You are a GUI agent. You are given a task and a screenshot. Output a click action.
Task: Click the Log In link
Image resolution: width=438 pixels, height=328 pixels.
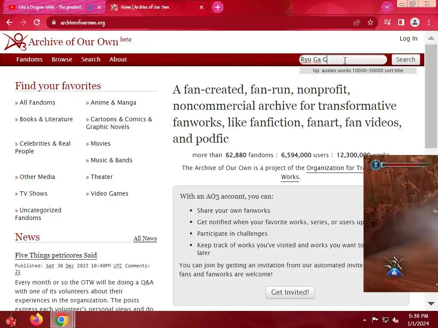click(x=408, y=38)
